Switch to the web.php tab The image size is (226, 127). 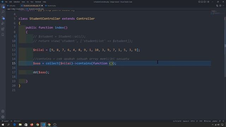click(x=12, y=6)
